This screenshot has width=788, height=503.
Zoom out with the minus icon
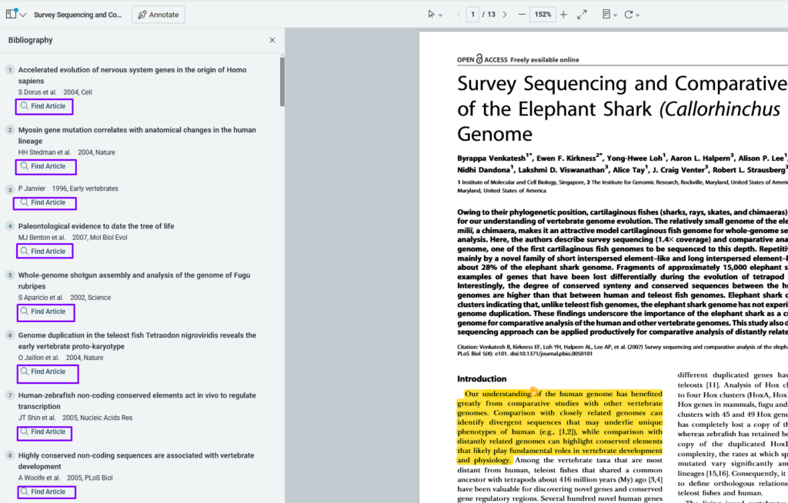point(523,15)
